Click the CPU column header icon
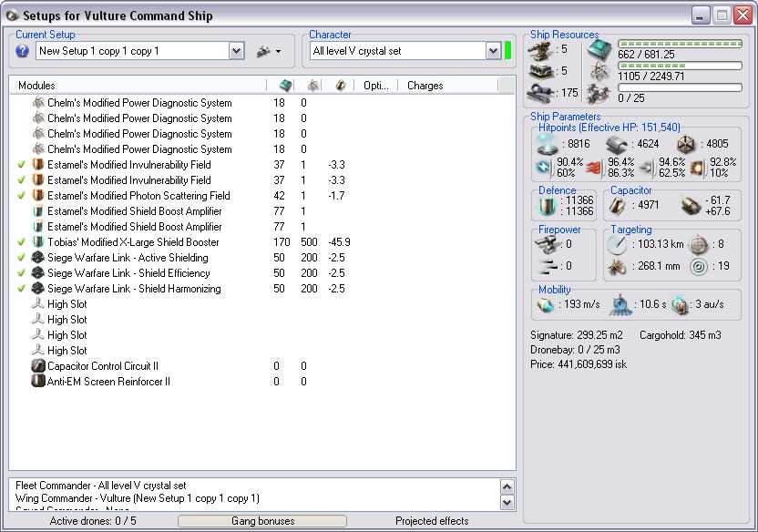This screenshot has width=758, height=532. (286, 86)
